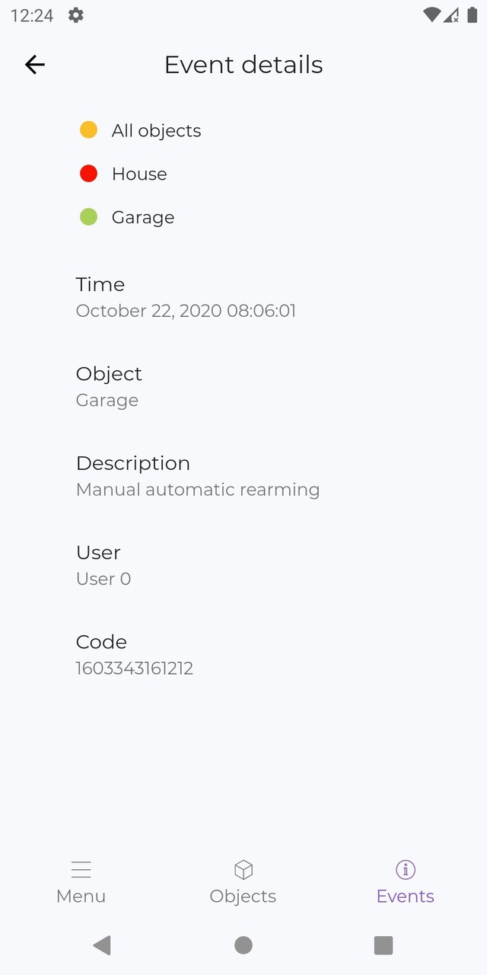Screen dimensions: 487x975
Task: Select the Objects cube icon
Action: [243, 868]
